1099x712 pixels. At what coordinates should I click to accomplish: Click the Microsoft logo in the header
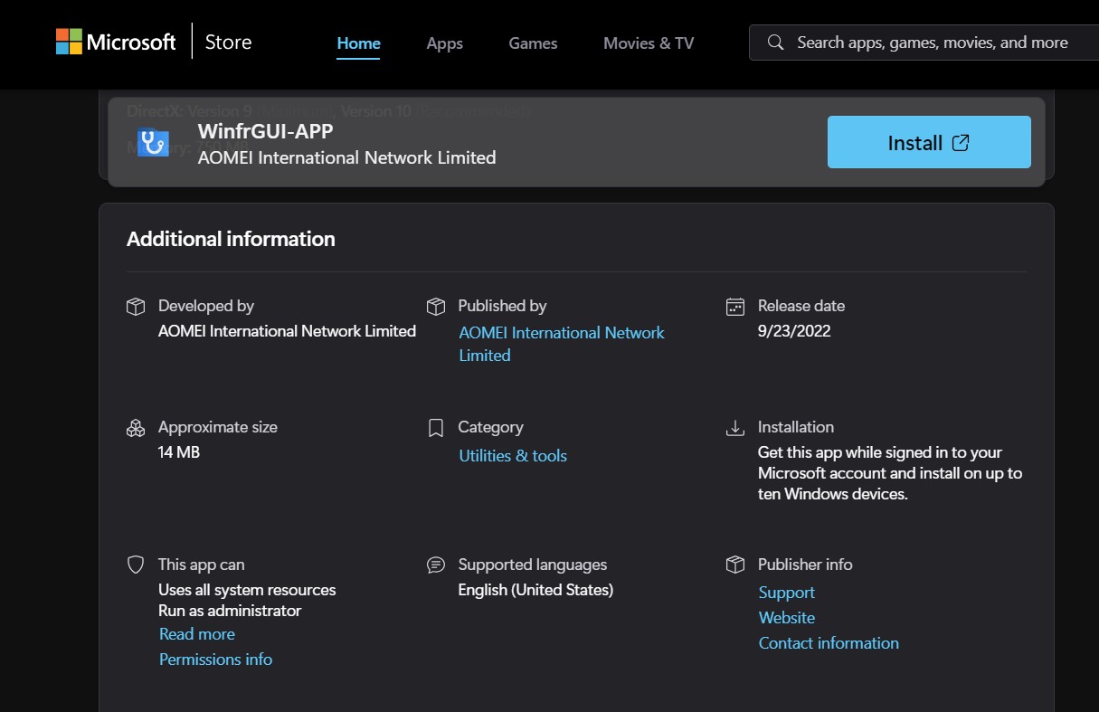click(x=116, y=42)
